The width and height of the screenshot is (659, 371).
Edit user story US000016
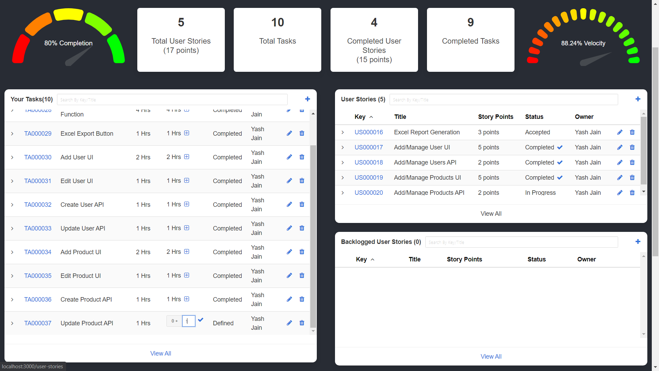point(620,132)
